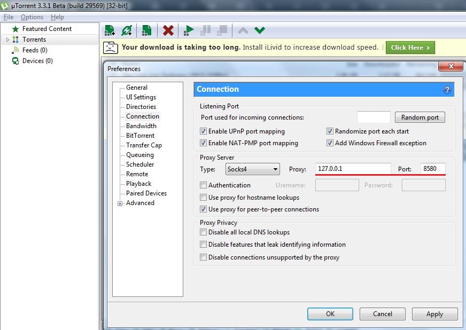Click the disabled Username field

[337, 185]
